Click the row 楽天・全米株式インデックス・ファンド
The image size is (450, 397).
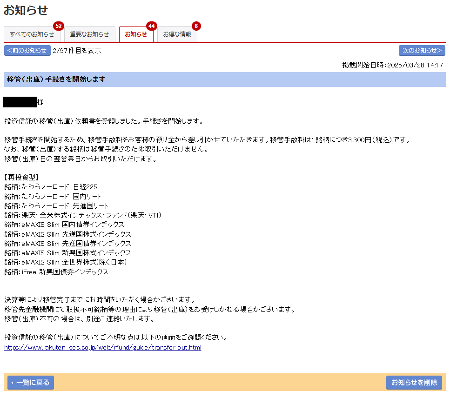83,215
